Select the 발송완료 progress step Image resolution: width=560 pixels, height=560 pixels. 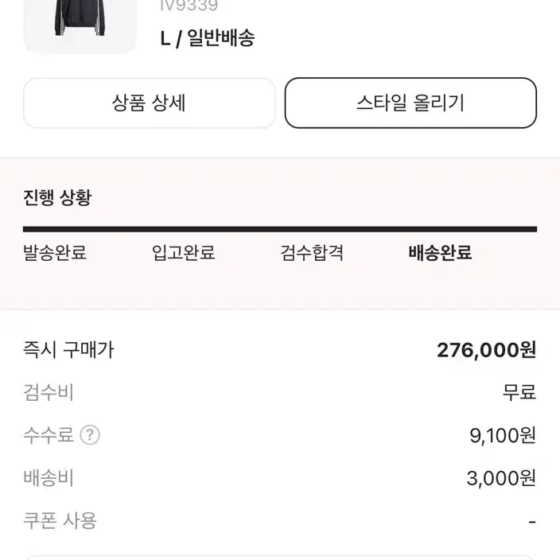[x=55, y=252]
